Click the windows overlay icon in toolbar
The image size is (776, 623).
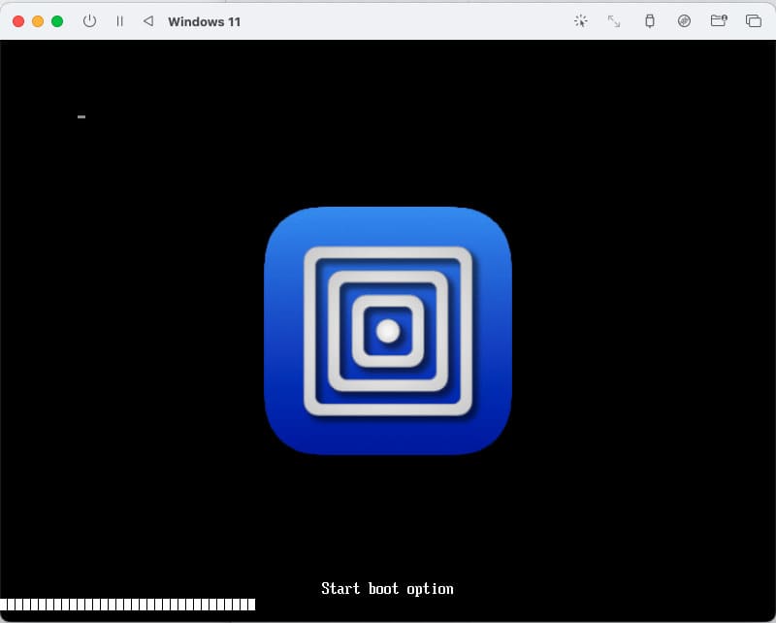pyautogui.click(x=753, y=20)
